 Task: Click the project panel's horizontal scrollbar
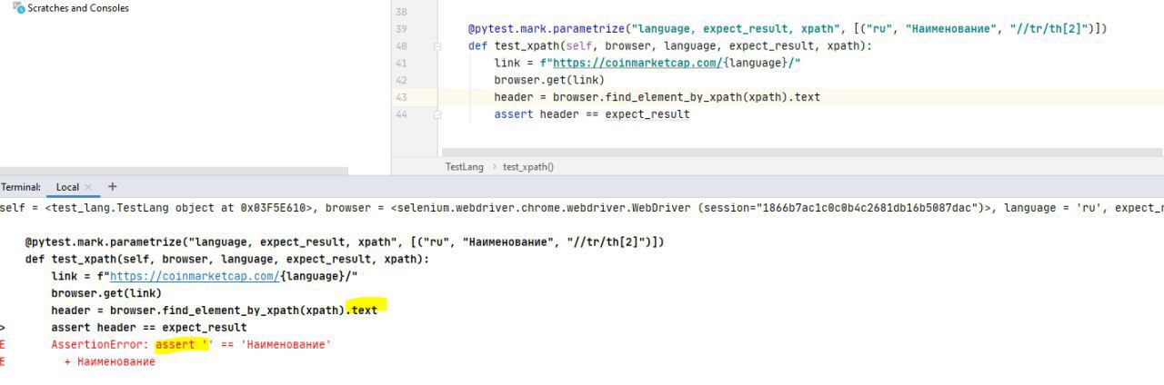pos(174,171)
